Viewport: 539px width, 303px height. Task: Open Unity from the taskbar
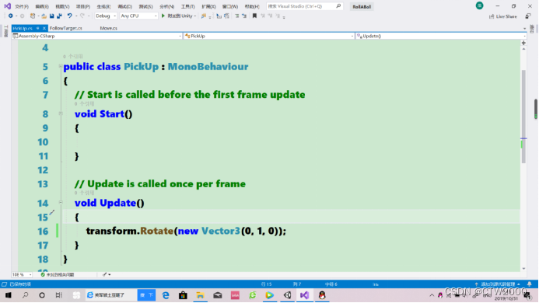pyautogui.click(x=287, y=295)
